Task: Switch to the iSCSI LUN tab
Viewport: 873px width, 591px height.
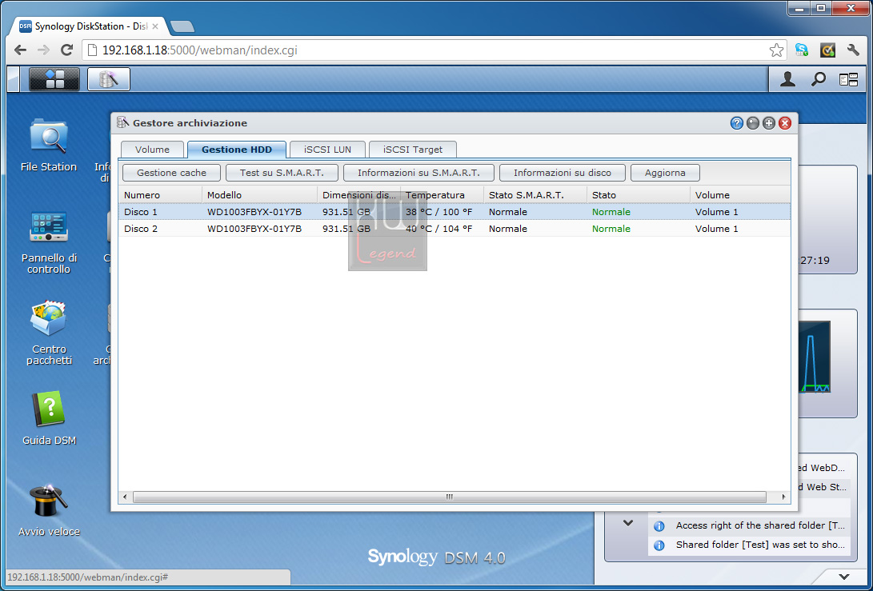Action: (x=327, y=150)
